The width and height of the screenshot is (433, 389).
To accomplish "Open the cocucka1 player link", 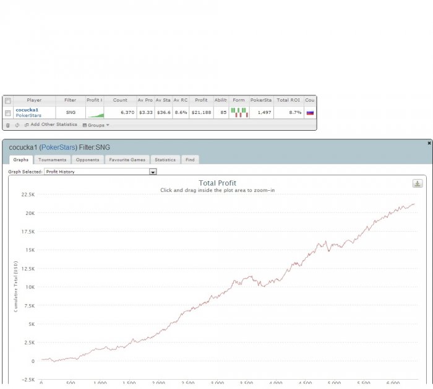I will [27, 110].
